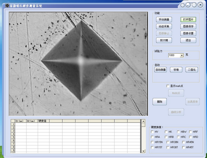Image resolution: width=207 pixels, height=158 pixels.
Task: Select the HR30N conversion checkbox
Action: click(168, 142)
